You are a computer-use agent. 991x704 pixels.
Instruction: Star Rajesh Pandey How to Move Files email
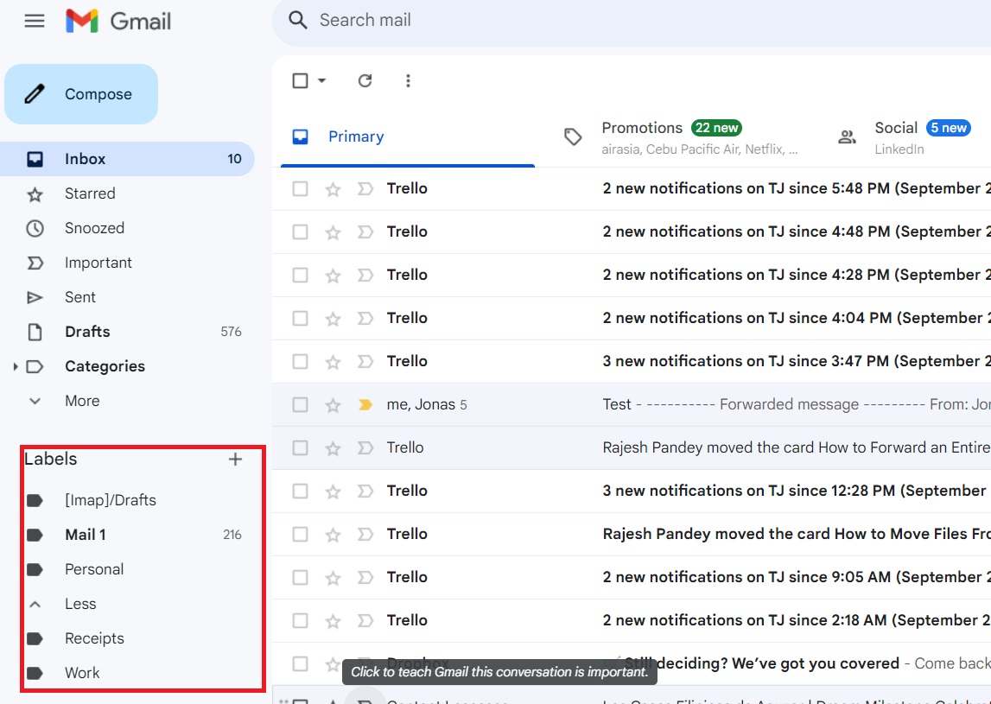coord(334,535)
